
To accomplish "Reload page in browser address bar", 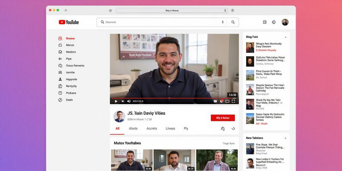I will (225, 11).
